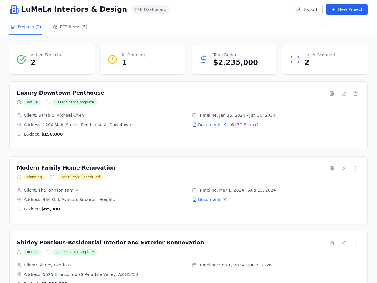
Task: Open document icon for Shirley Pontious project
Action: [x=332, y=243]
